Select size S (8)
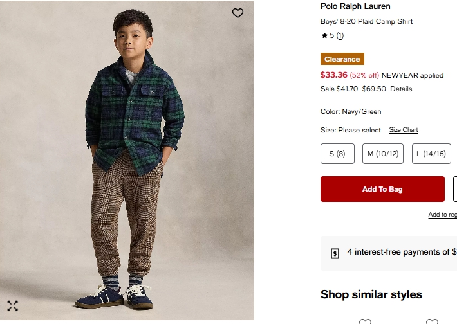The height and width of the screenshot is (324, 457). [x=337, y=154]
